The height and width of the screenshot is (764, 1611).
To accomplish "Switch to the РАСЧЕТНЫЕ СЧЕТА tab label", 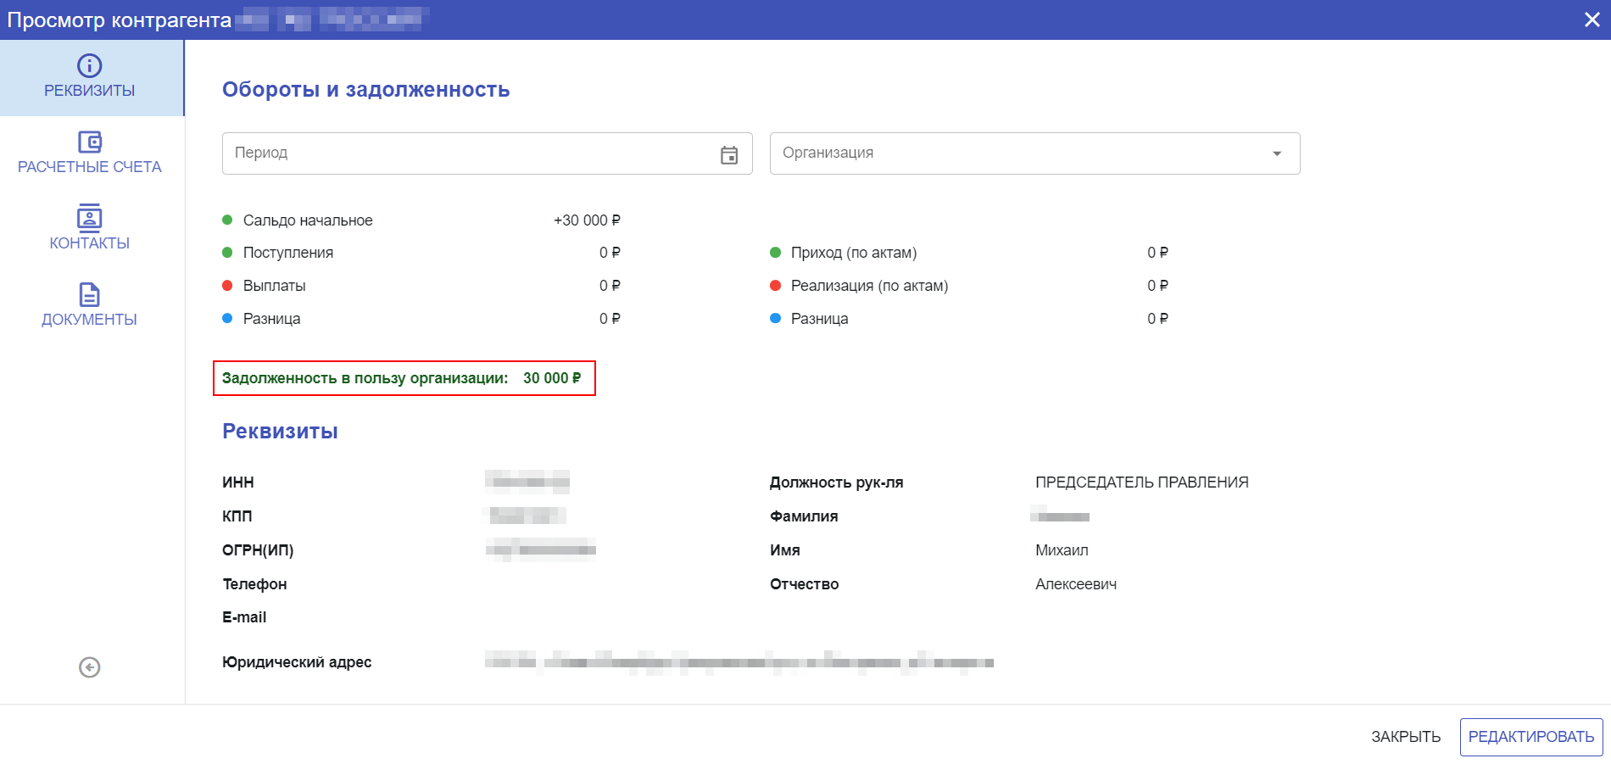I will click(89, 167).
